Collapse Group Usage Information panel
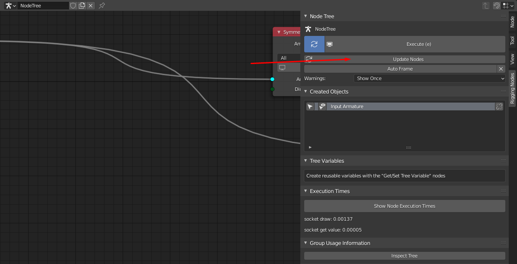Image resolution: width=517 pixels, height=264 pixels. pos(306,243)
